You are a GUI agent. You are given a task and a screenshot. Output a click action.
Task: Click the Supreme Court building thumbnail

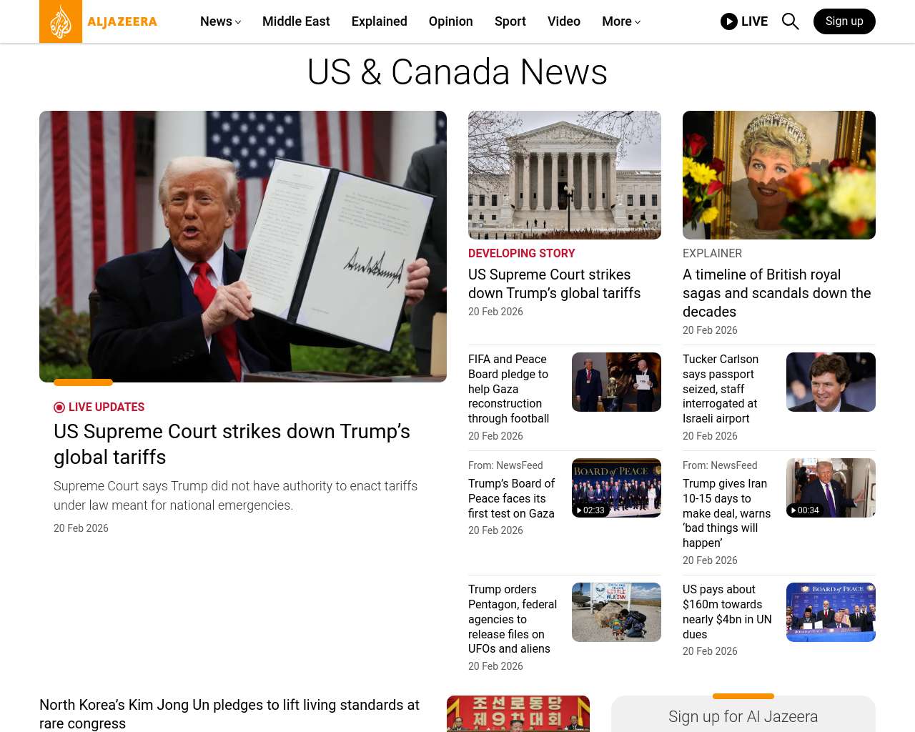point(565,175)
